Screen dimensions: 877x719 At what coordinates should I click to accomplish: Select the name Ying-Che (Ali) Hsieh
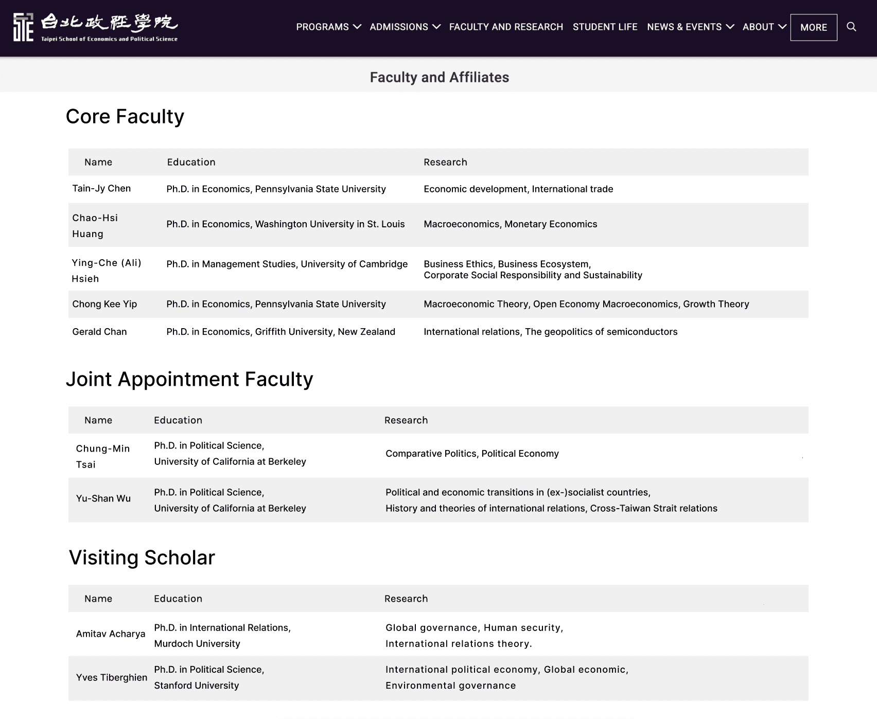coord(107,271)
